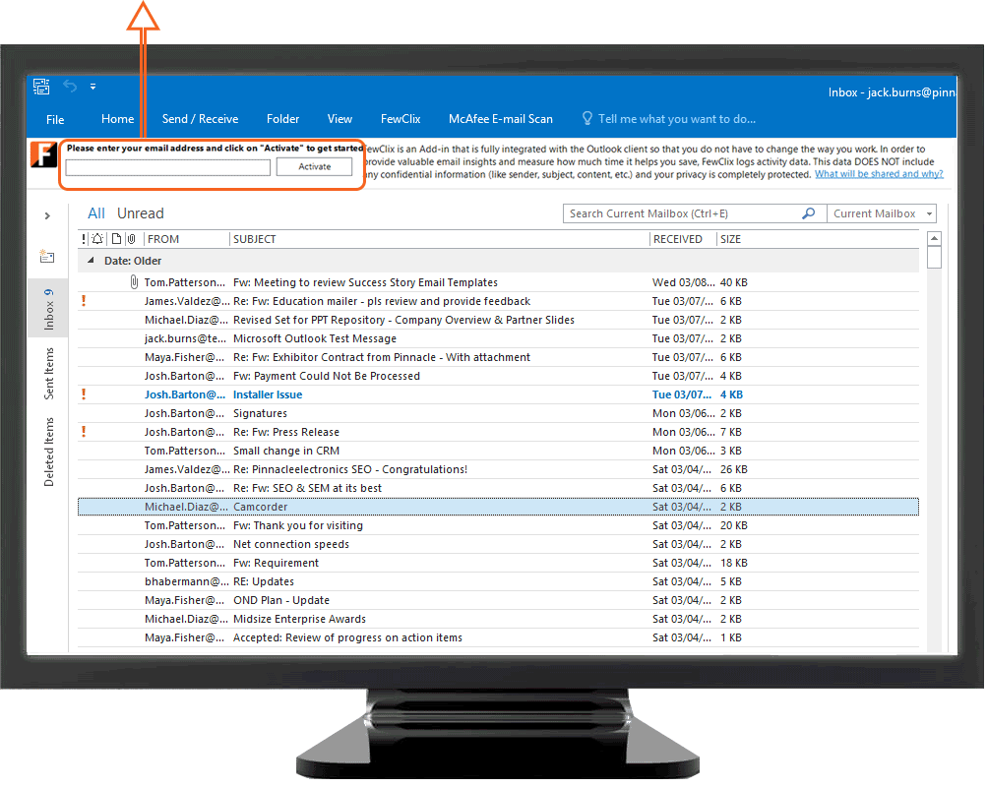
Task: Sort by Icon type column header
Action: pyautogui.click(x=116, y=239)
